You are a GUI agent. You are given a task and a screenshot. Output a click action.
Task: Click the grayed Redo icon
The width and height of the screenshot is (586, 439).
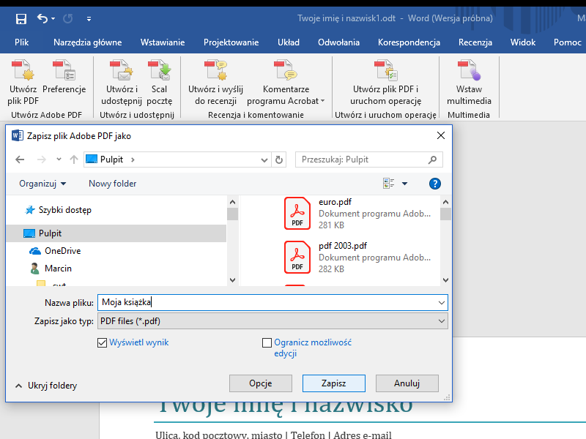(67, 18)
